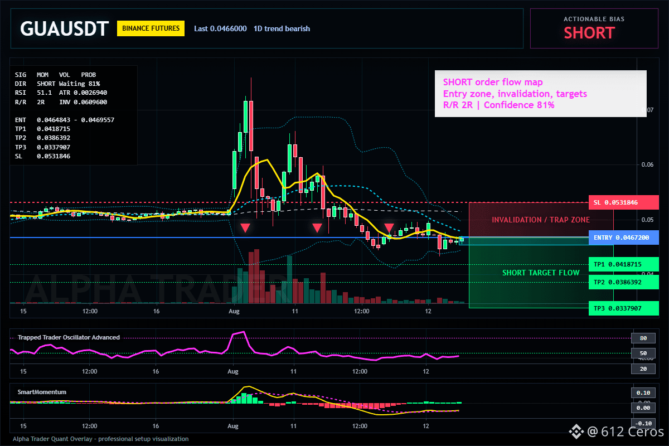Click the TP2 0.0386392 row in stats panel
669x446 pixels.
(x=43, y=138)
